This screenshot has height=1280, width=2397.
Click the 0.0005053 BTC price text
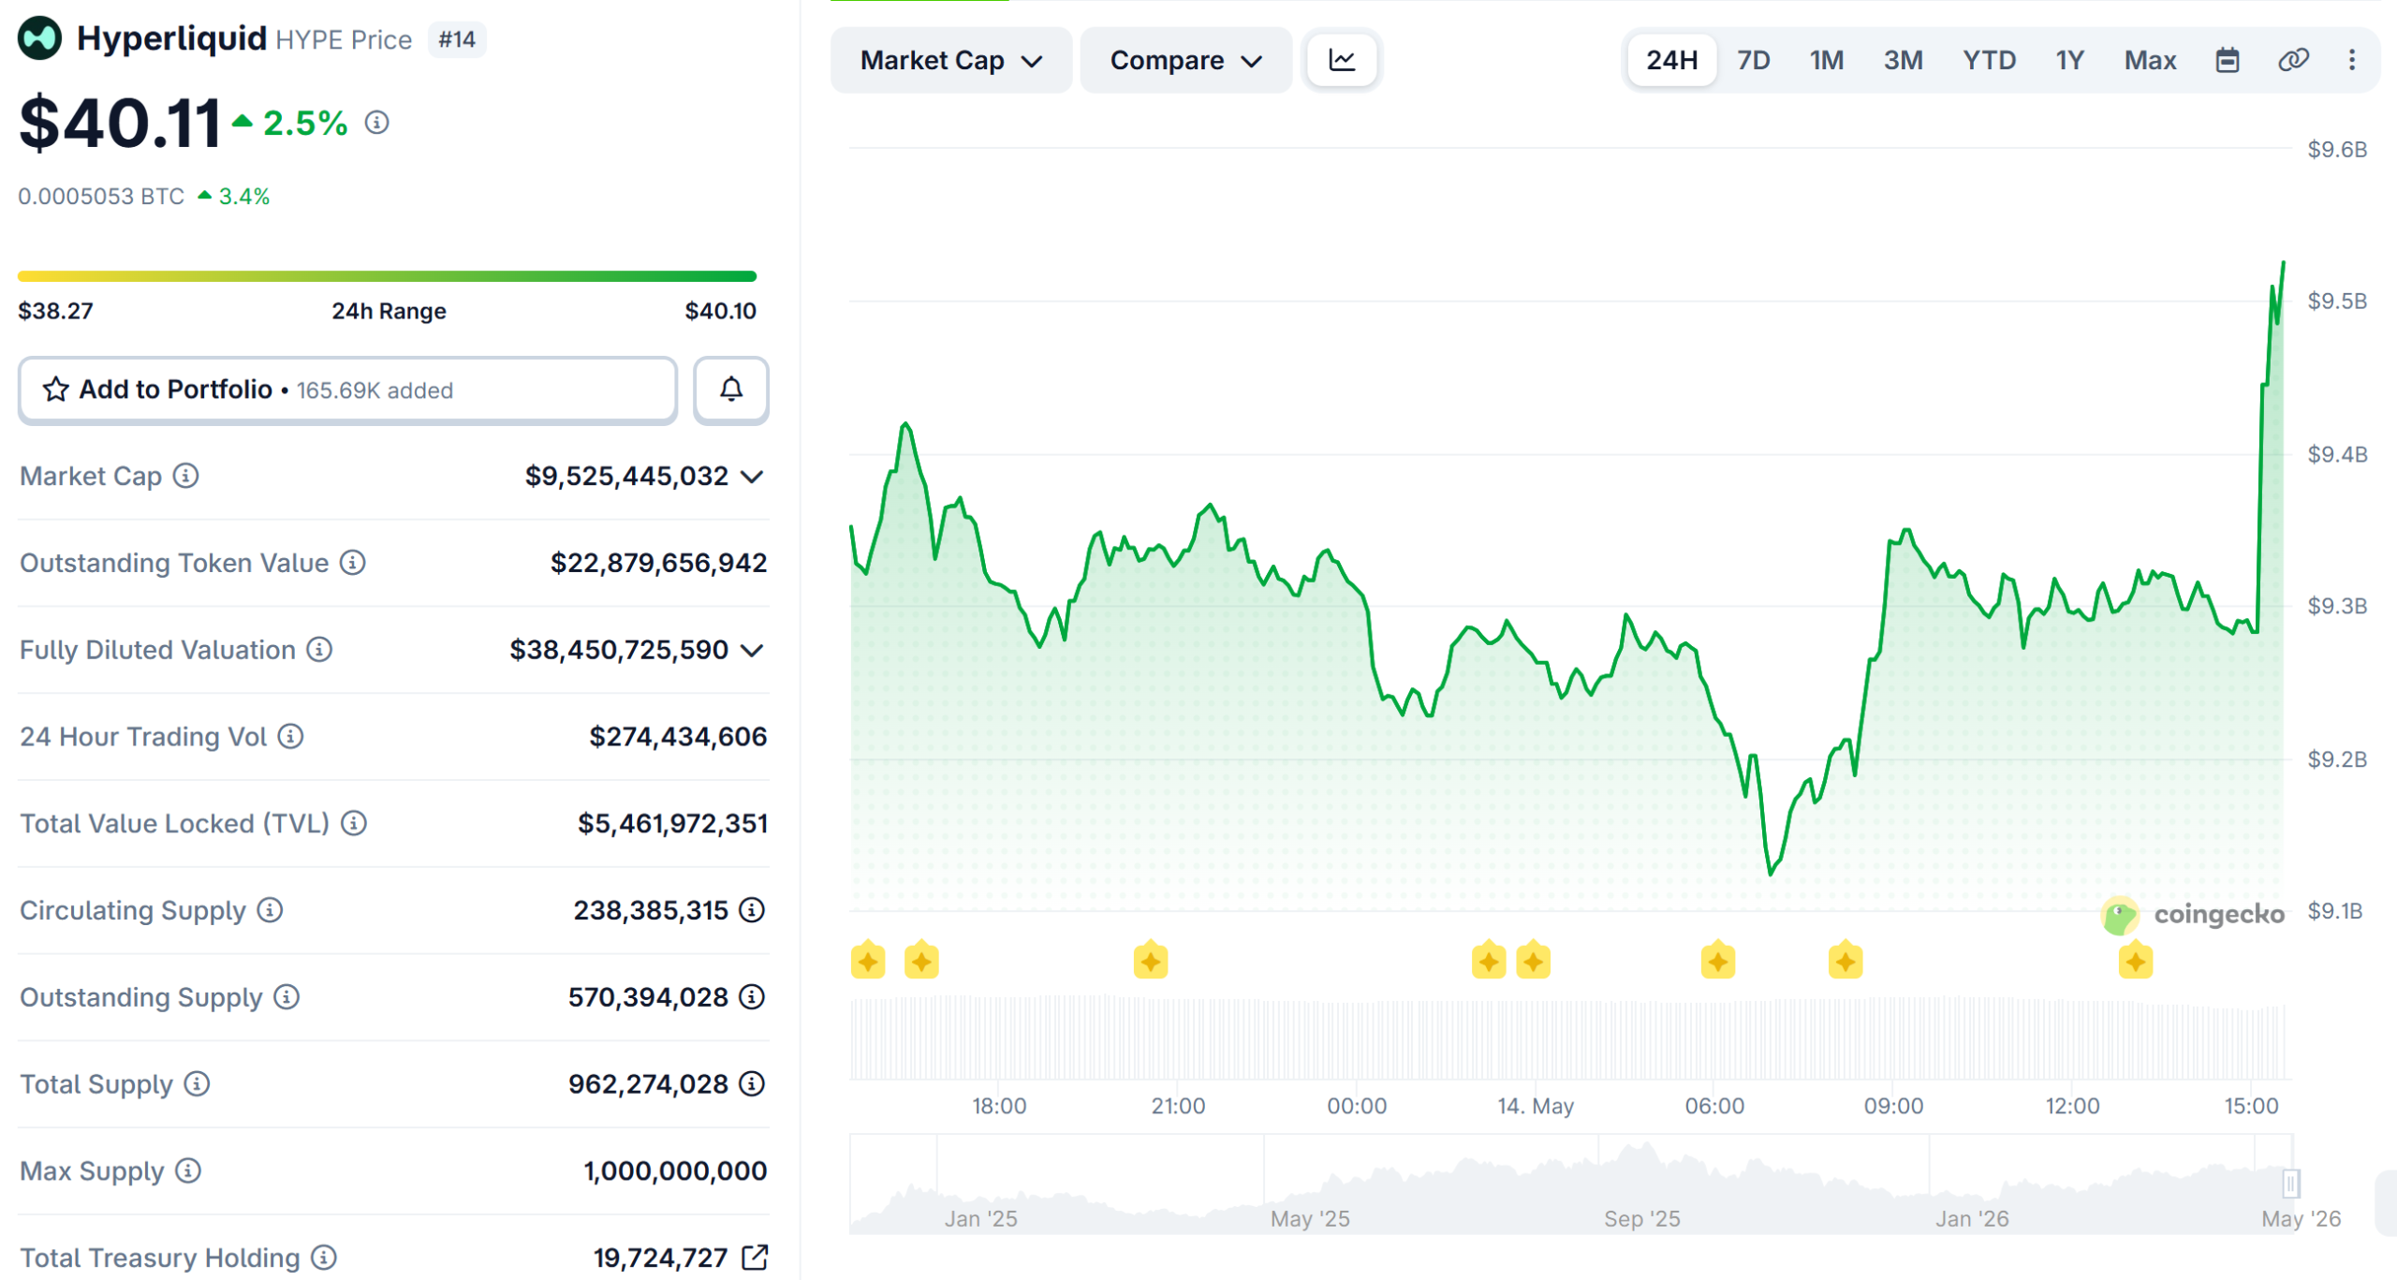tap(101, 196)
